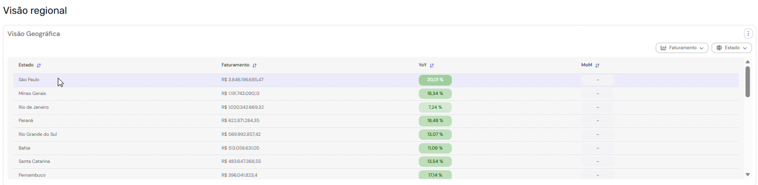Click the value R$ 622.871.284,35
The height and width of the screenshot is (185, 758).
(x=240, y=120)
